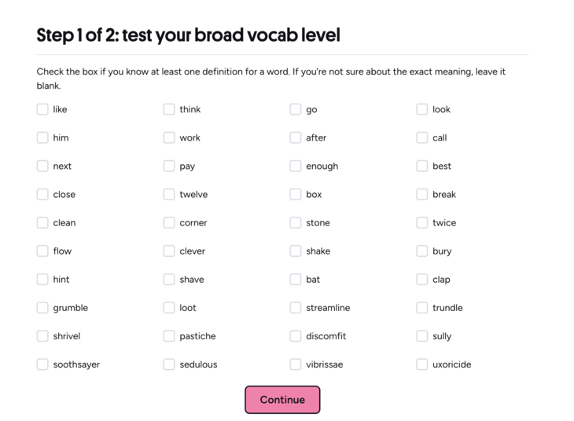Mark "hint" as known

pos(42,279)
